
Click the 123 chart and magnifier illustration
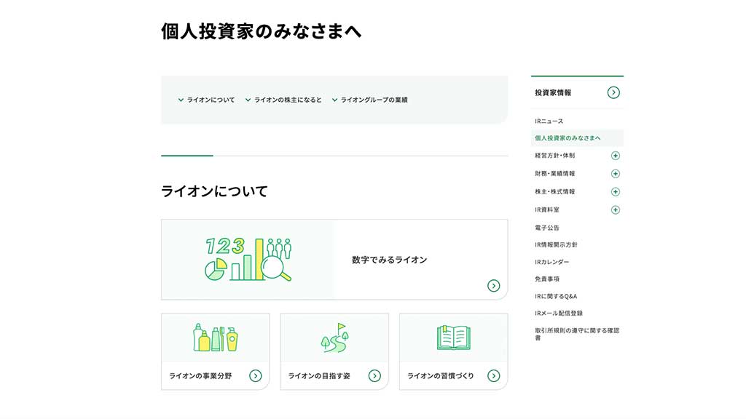248,259
